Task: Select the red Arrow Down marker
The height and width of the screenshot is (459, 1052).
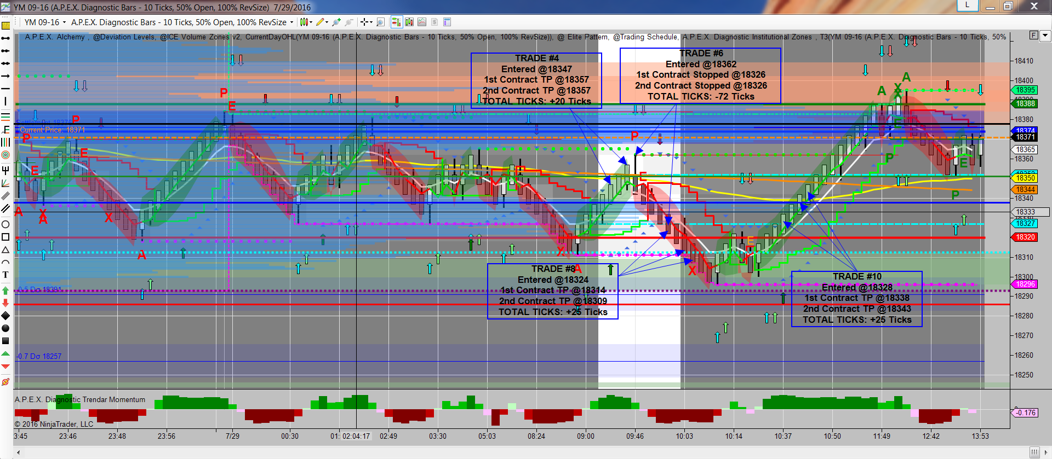Action: [x=5, y=303]
